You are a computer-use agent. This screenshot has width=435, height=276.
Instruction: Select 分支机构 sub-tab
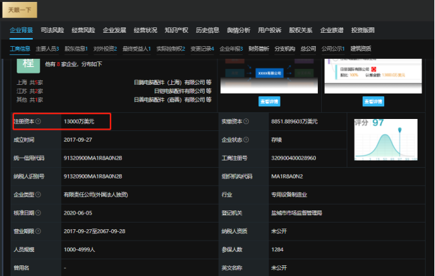(285, 49)
